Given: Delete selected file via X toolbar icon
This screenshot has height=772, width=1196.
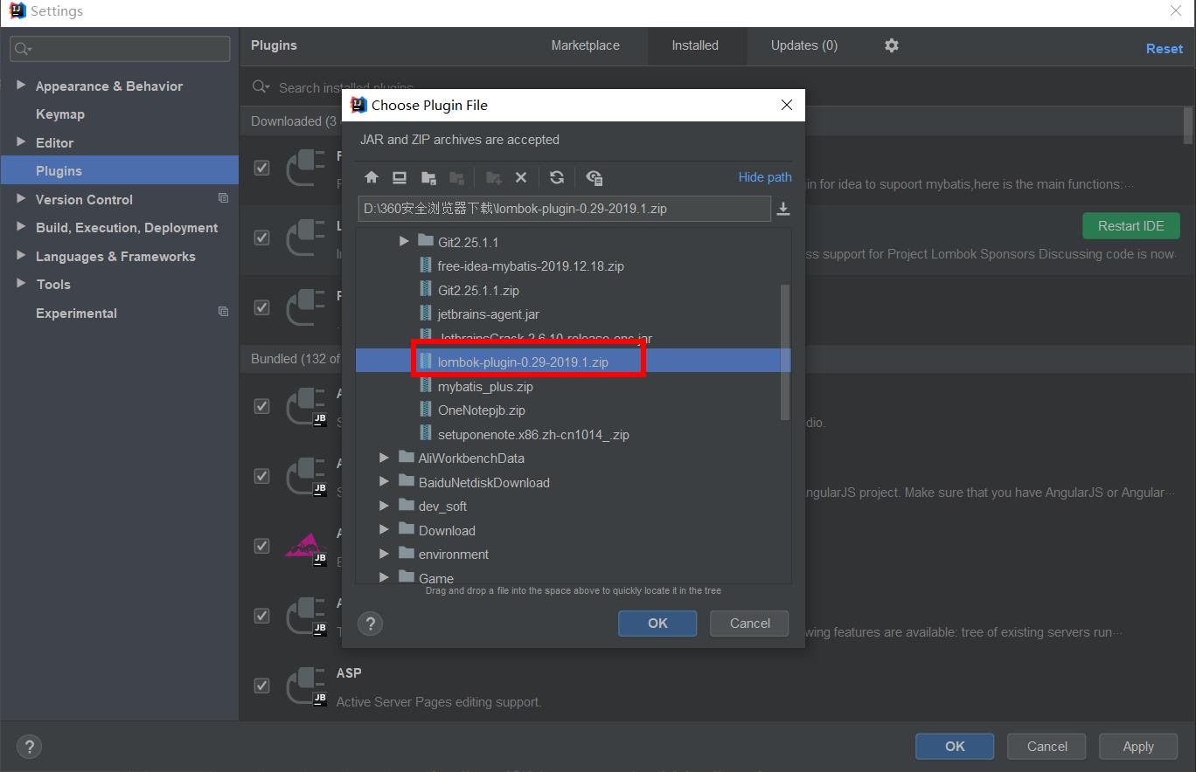Looking at the screenshot, I should (521, 177).
